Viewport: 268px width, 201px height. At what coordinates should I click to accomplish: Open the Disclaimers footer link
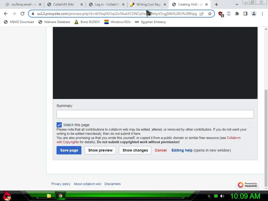(113, 184)
